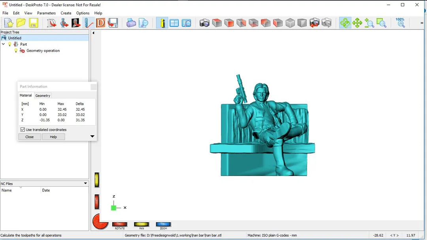Open a project with the yellow folder icon
427x240 pixels.
coord(21,23)
